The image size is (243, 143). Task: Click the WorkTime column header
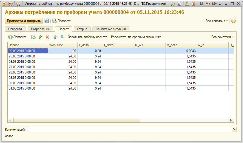click(x=63, y=45)
